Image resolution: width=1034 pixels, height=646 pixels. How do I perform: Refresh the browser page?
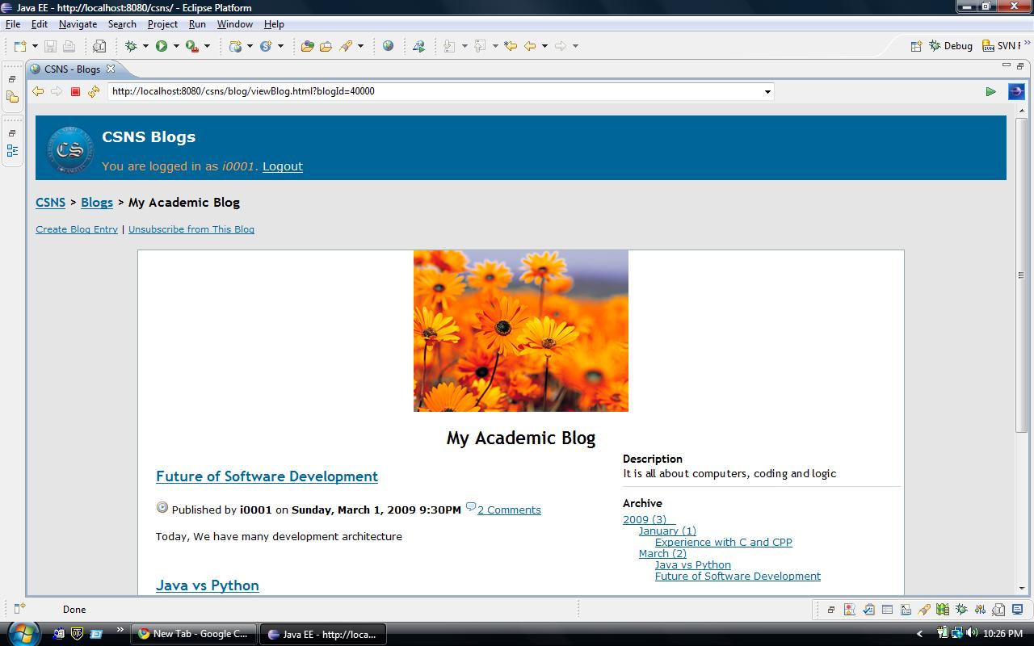94,91
